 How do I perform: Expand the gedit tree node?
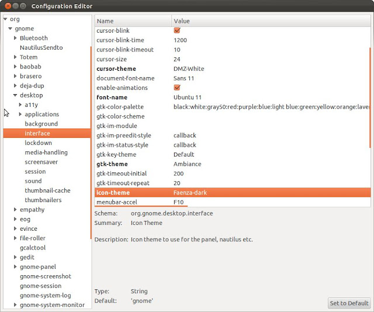pyautogui.click(x=15, y=257)
